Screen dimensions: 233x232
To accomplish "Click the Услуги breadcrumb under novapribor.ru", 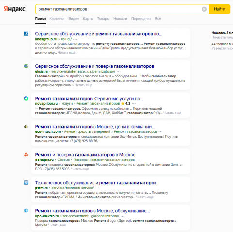I will click(x=67, y=103).
